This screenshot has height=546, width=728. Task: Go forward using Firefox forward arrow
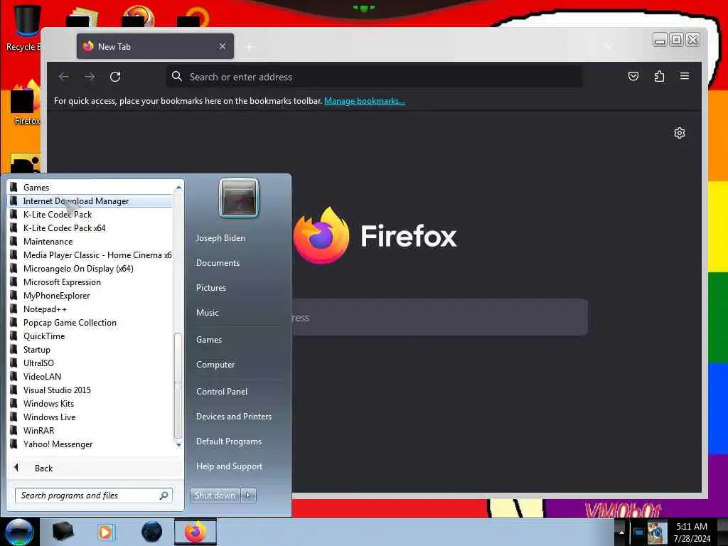coord(90,77)
